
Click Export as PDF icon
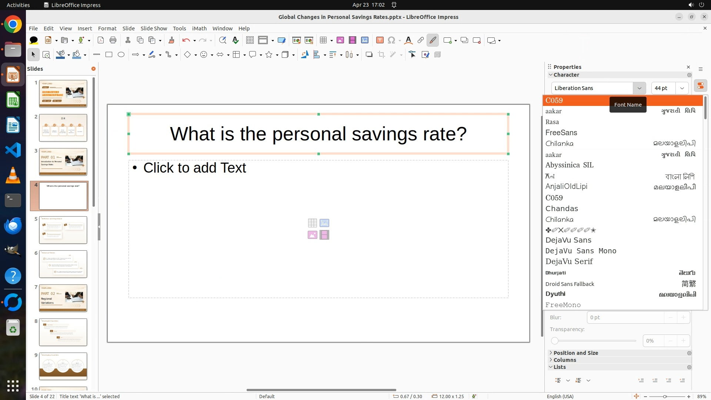point(100,40)
